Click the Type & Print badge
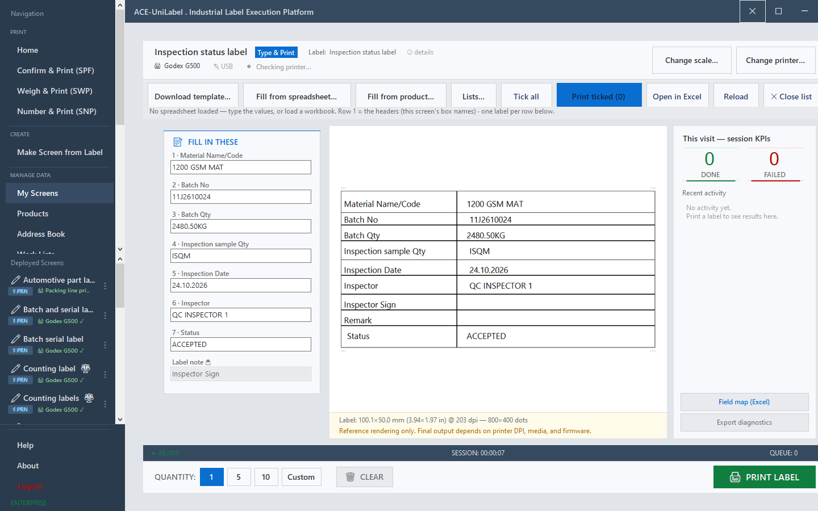Screen dimensions: 818x511 tap(276, 52)
